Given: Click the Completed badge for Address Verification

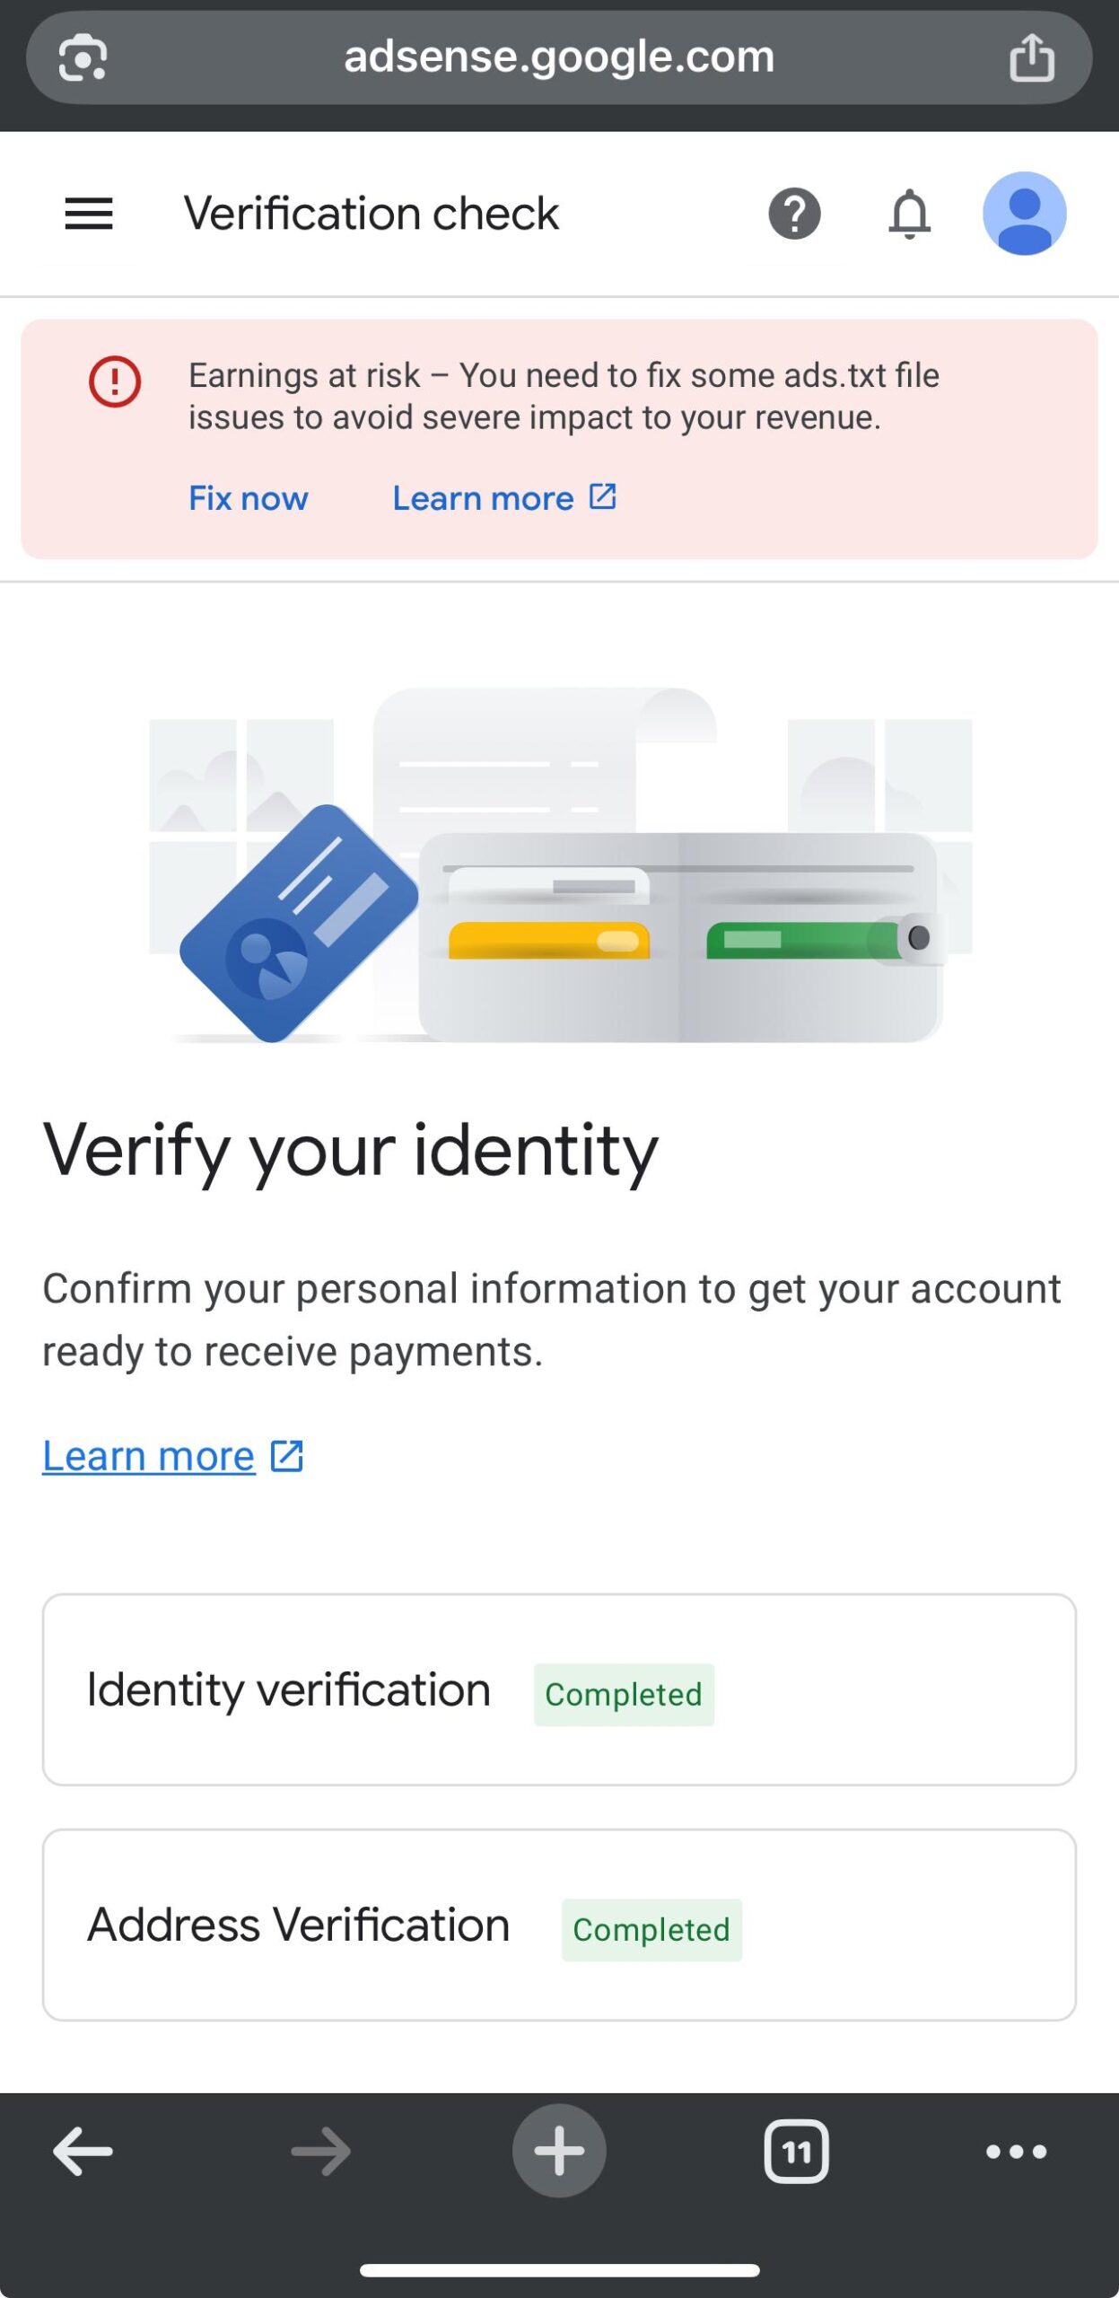Looking at the screenshot, I should (651, 1929).
